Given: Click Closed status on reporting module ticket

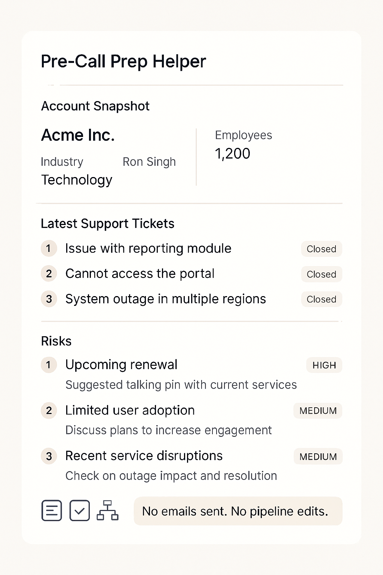Looking at the screenshot, I should pyautogui.click(x=321, y=249).
